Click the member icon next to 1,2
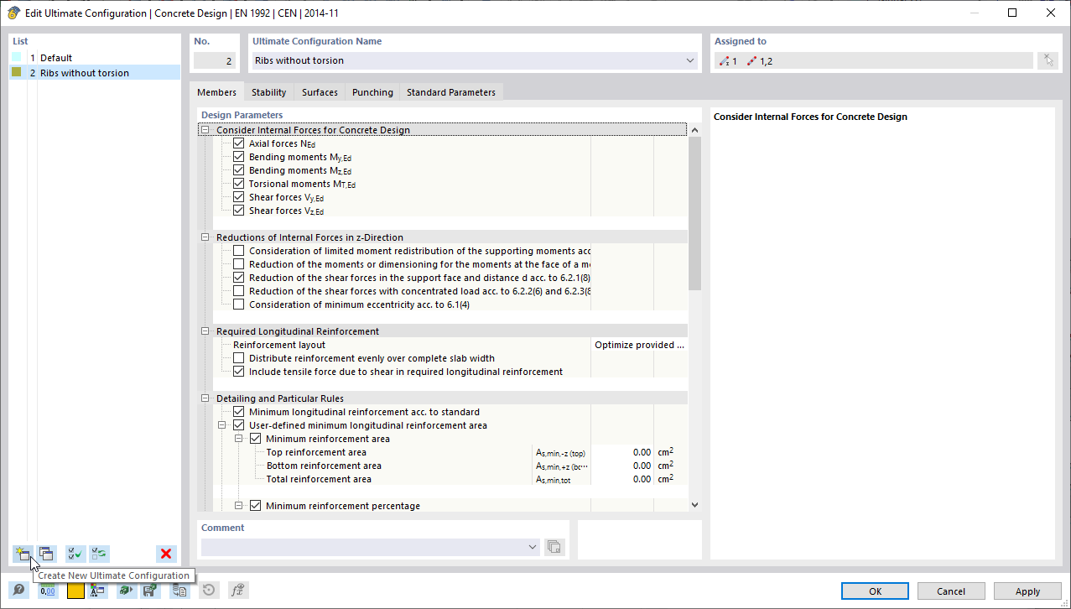 click(x=751, y=61)
